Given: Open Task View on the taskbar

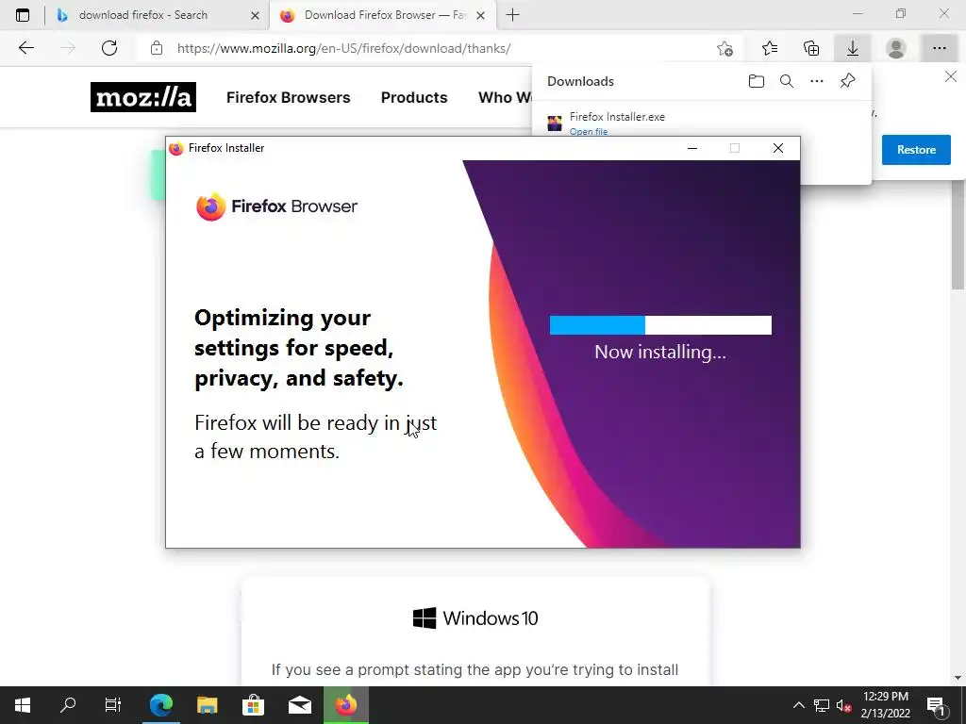Looking at the screenshot, I should tap(113, 705).
